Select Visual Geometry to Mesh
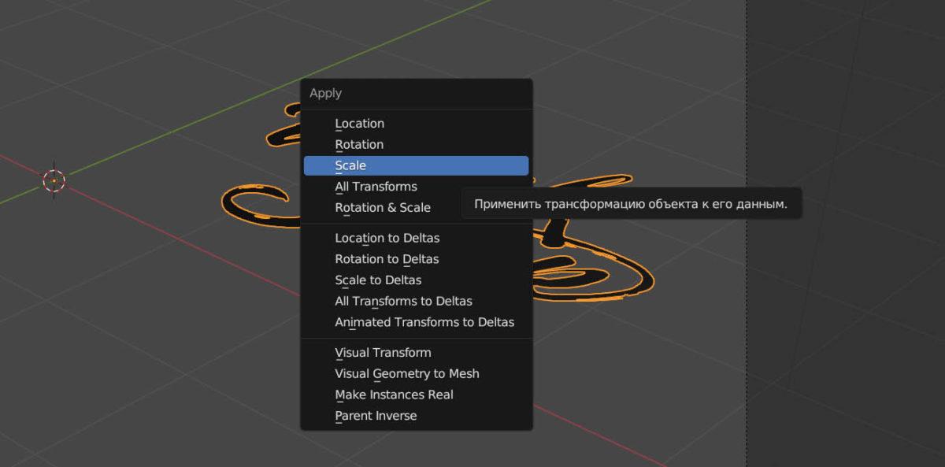 (x=416, y=374)
